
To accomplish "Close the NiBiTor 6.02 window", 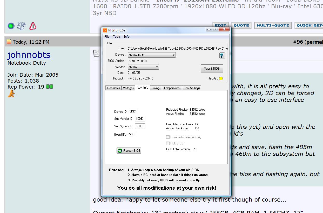I will pyautogui.click(x=224, y=29).
